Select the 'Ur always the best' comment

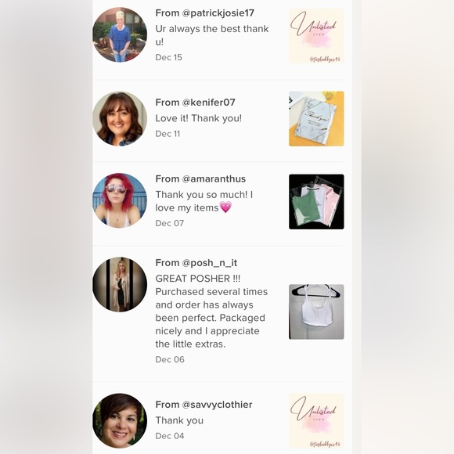[212, 35]
